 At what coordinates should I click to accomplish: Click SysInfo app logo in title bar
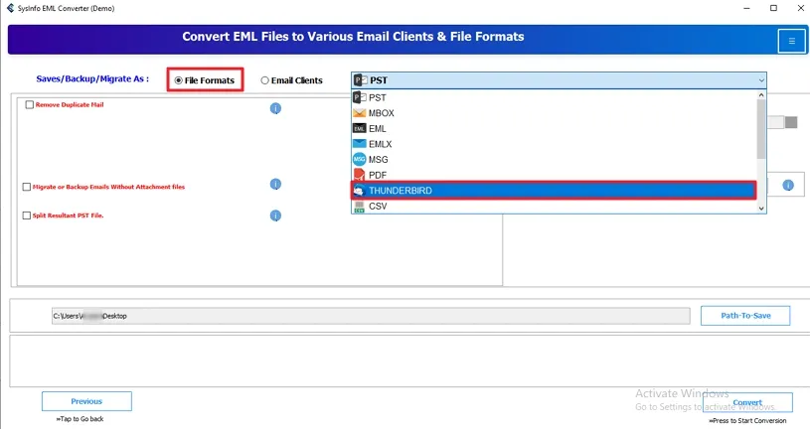10,8
